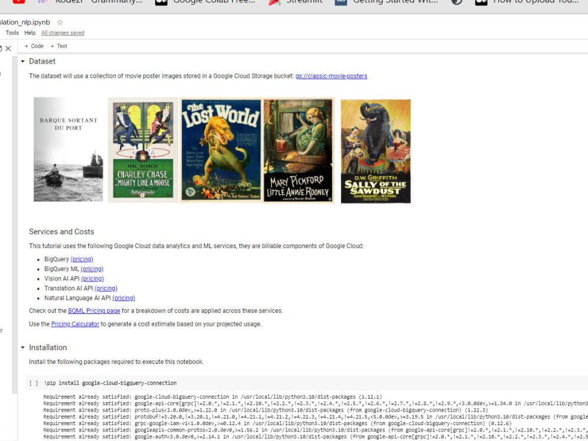Click the 'All changes saved' status link
The width and height of the screenshot is (588, 441).
(x=63, y=33)
